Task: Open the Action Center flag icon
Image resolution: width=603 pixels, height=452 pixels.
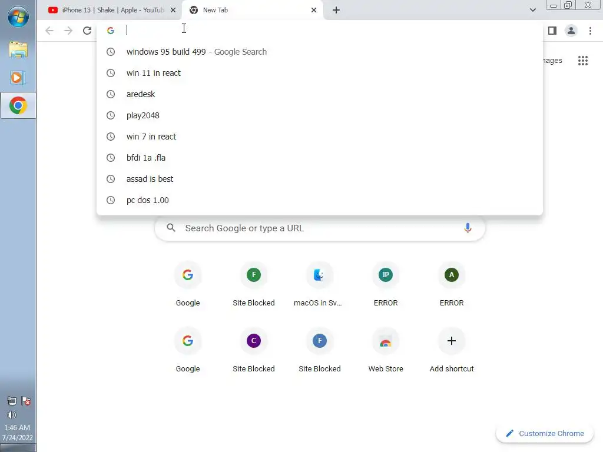Action: click(x=26, y=401)
